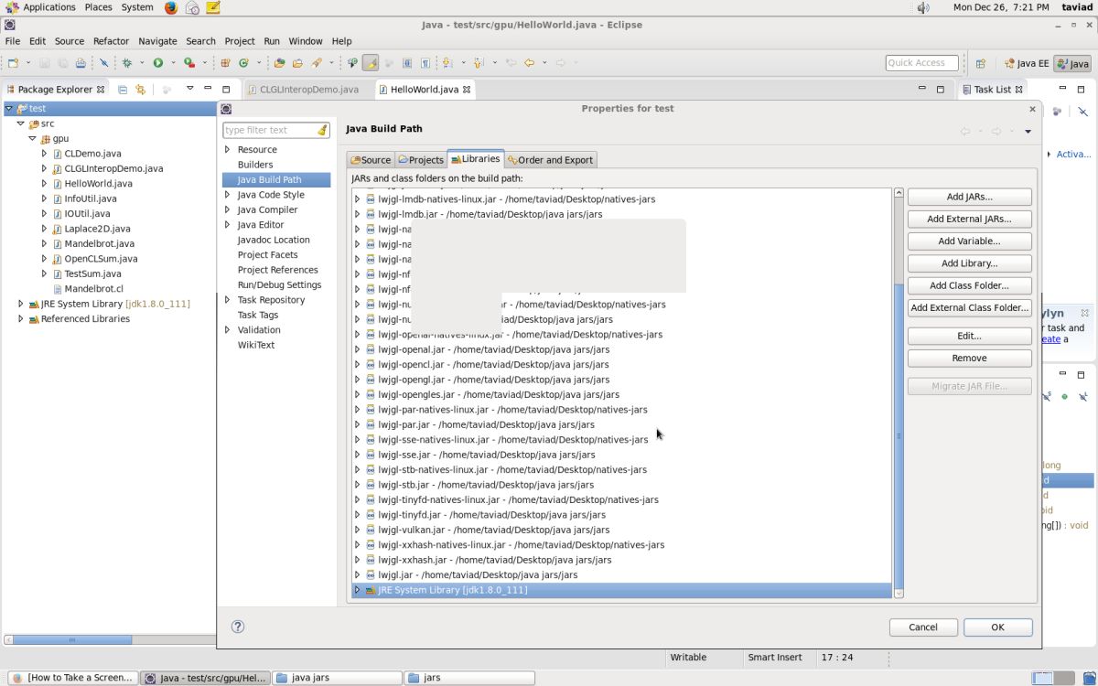This screenshot has height=686, width=1098.
Task: Click the volume speaker icon in panel
Action: click(x=922, y=7)
